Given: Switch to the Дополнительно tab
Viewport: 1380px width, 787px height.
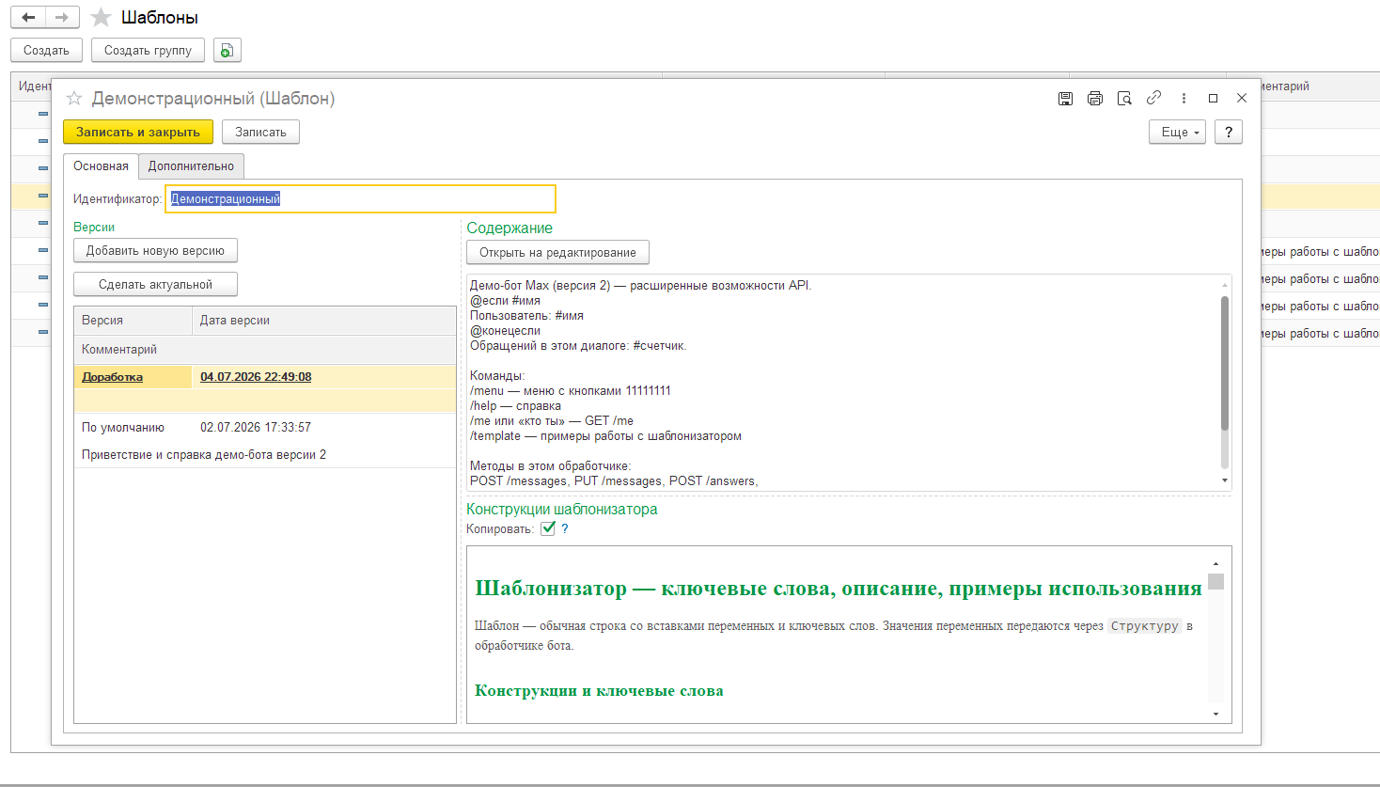Looking at the screenshot, I should [191, 166].
